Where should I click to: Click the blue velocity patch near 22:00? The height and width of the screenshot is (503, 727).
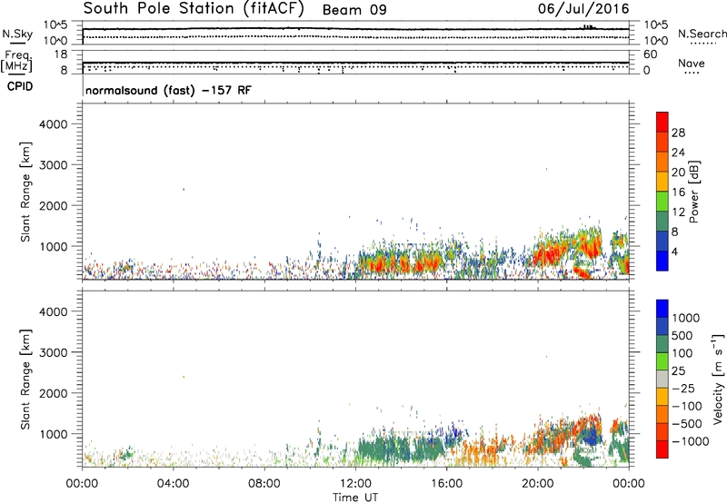tap(592, 437)
